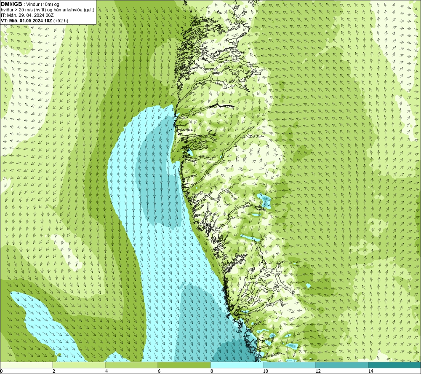Click the scale label '10'
This screenshot has width=421, height=374.
click(265, 371)
